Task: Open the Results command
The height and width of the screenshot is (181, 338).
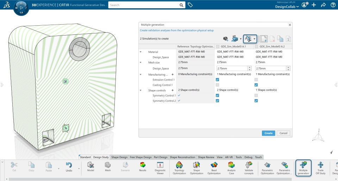Action: tap(143, 167)
